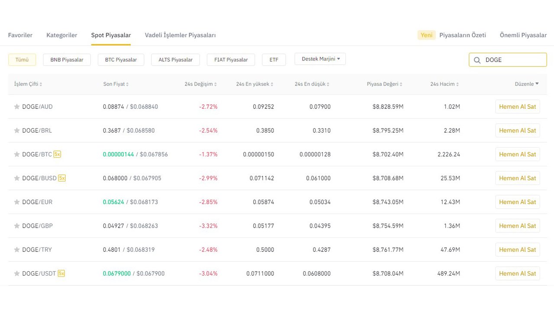Image resolution: width=554 pixels, height=311 pixels.
Task: Filter by ALTS Piyasalar
Action: pyautogui.click(x=176, y=60)
